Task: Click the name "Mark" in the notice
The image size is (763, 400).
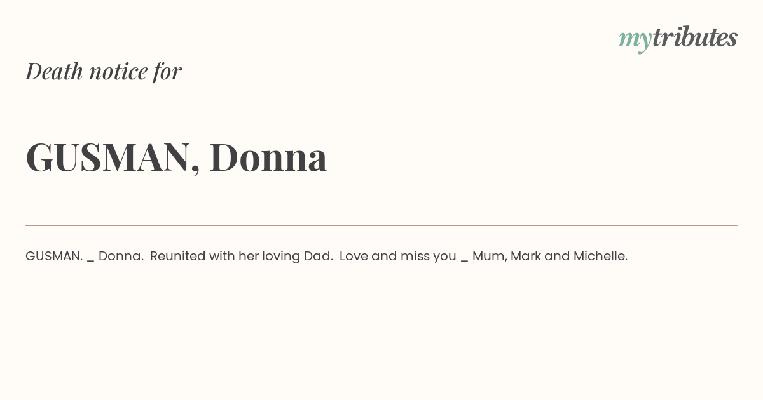Action: (x=526, y=256)
